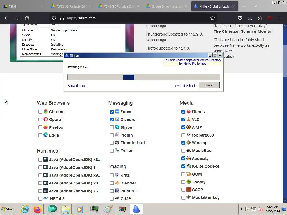Open the Paint palette taskbar icon

[x=108, y=209]
